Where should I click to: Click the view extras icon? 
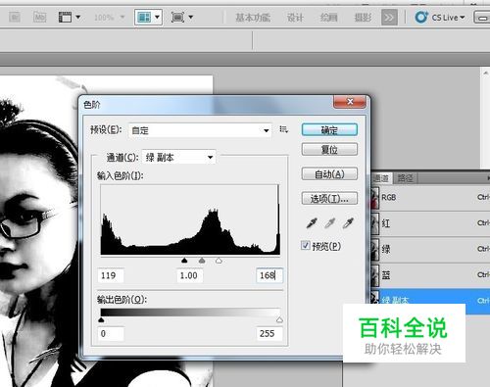coord(65,17)
